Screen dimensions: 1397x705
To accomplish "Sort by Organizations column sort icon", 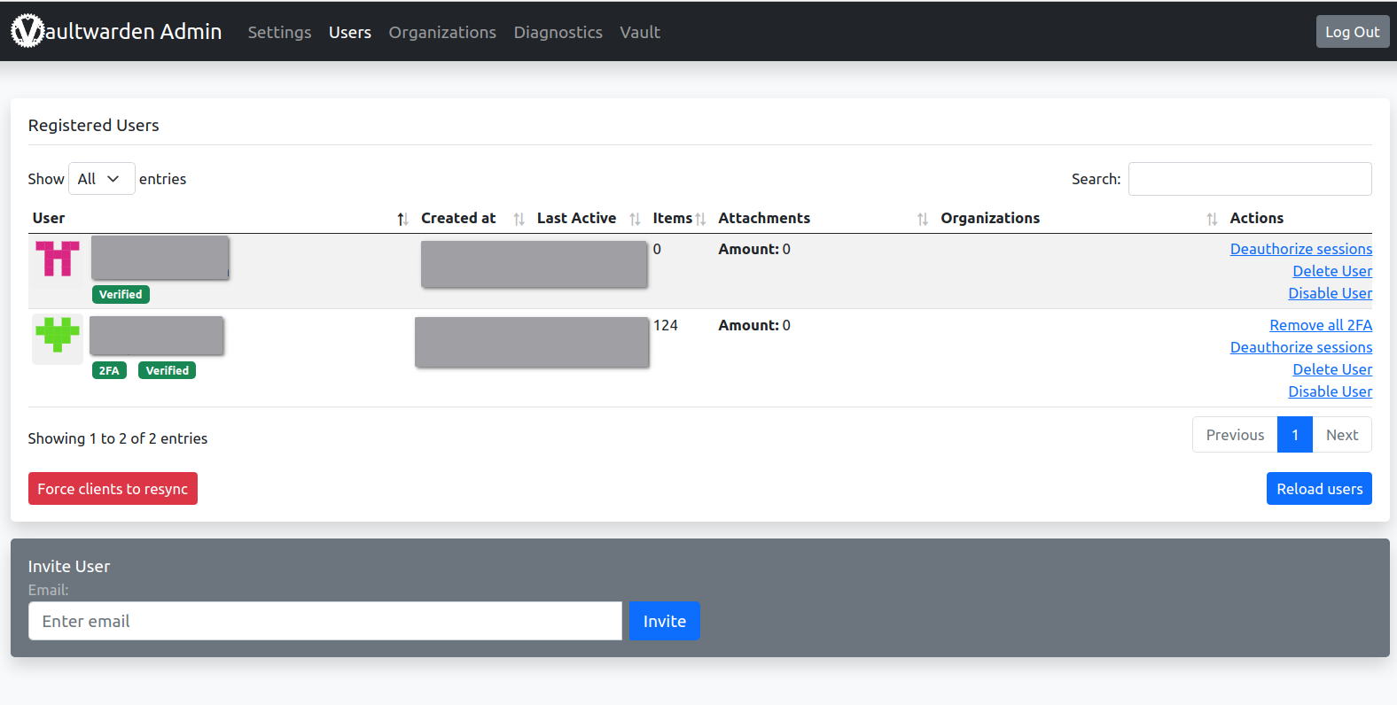I will 1212,219.
